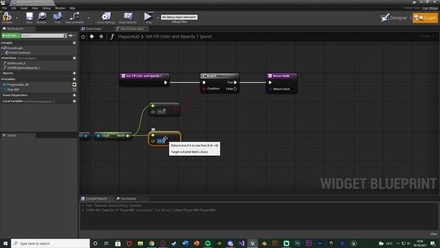Image resolution: width=440 pixels, height=248 pixels.
Task: Open the Help menu
Action: [72, 8]
